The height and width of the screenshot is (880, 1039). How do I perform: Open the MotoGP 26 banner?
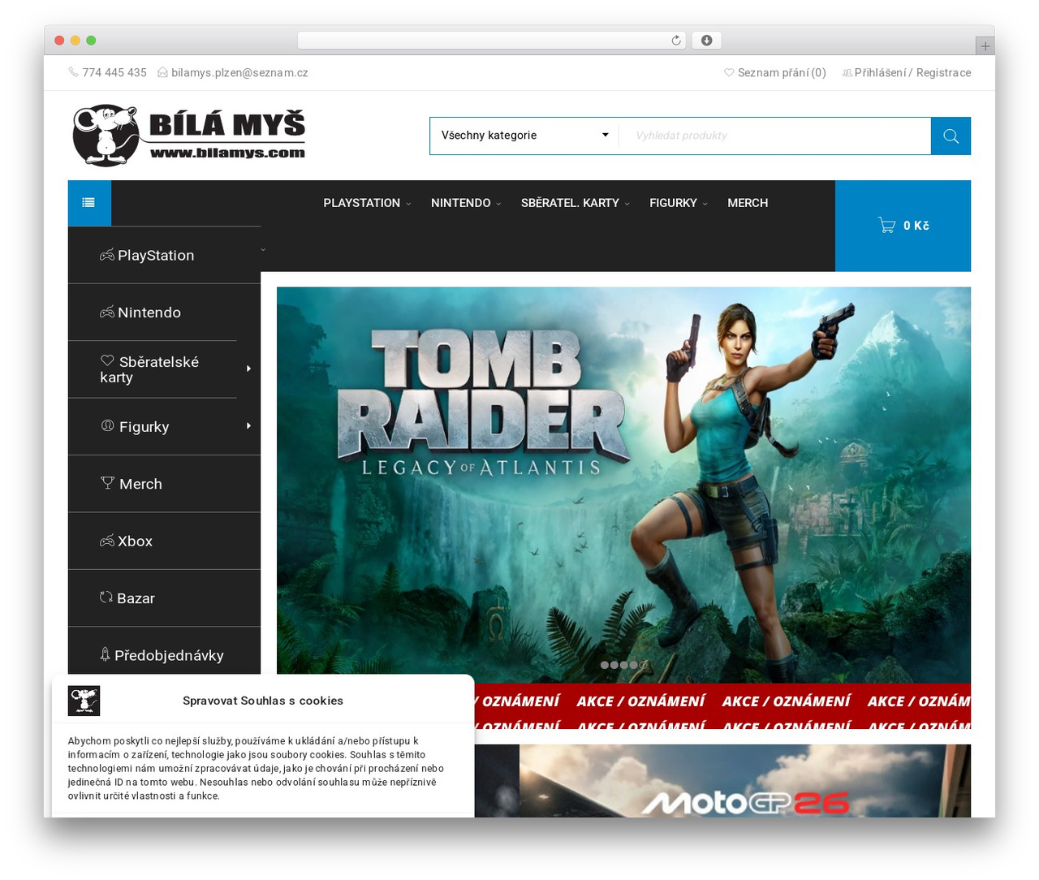pyautogui.click(x=745, y=781)
